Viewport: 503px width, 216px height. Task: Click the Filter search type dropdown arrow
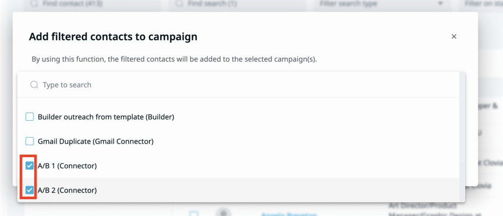tap(440, 4)
